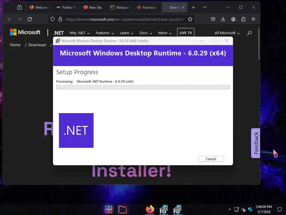The image size is (286, 215).
Task: Expand the More menu
Action: [x=165, y=33]
